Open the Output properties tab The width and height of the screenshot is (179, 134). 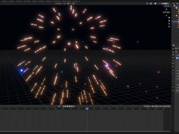pos(173,55)
